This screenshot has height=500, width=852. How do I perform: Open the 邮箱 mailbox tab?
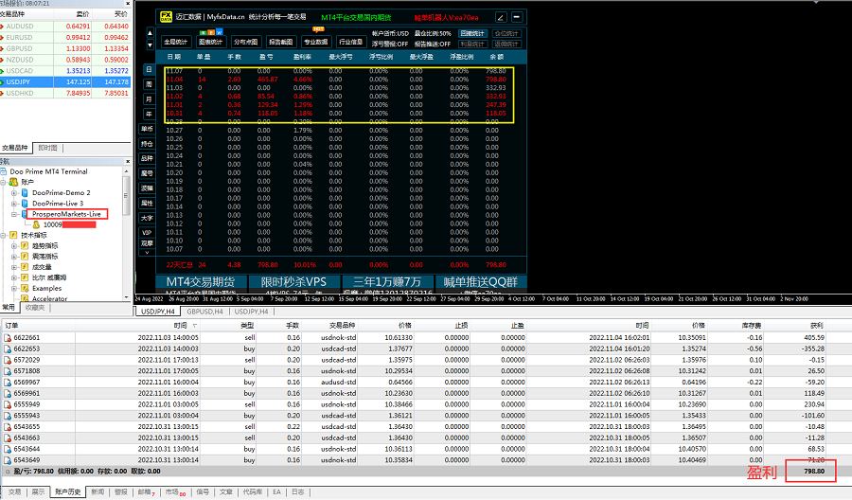point(146,492)
